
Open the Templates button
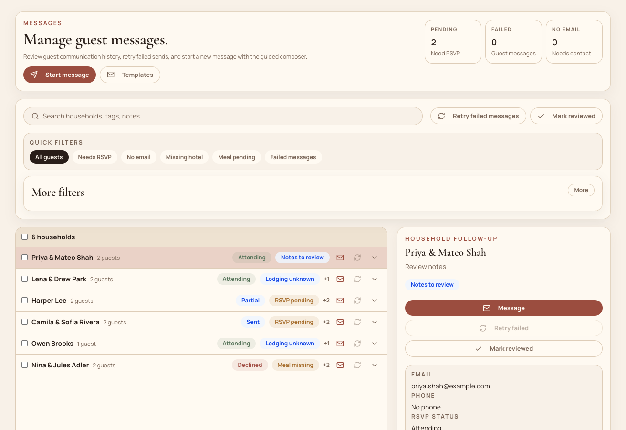coord(130,75)
